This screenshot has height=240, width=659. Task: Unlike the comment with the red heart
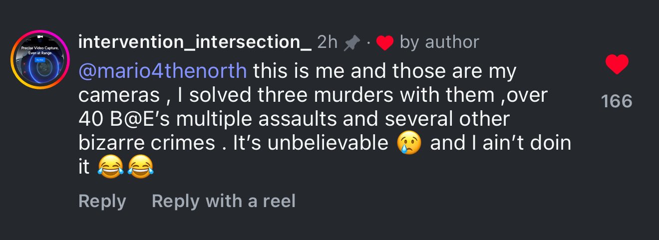coord(617,65)
